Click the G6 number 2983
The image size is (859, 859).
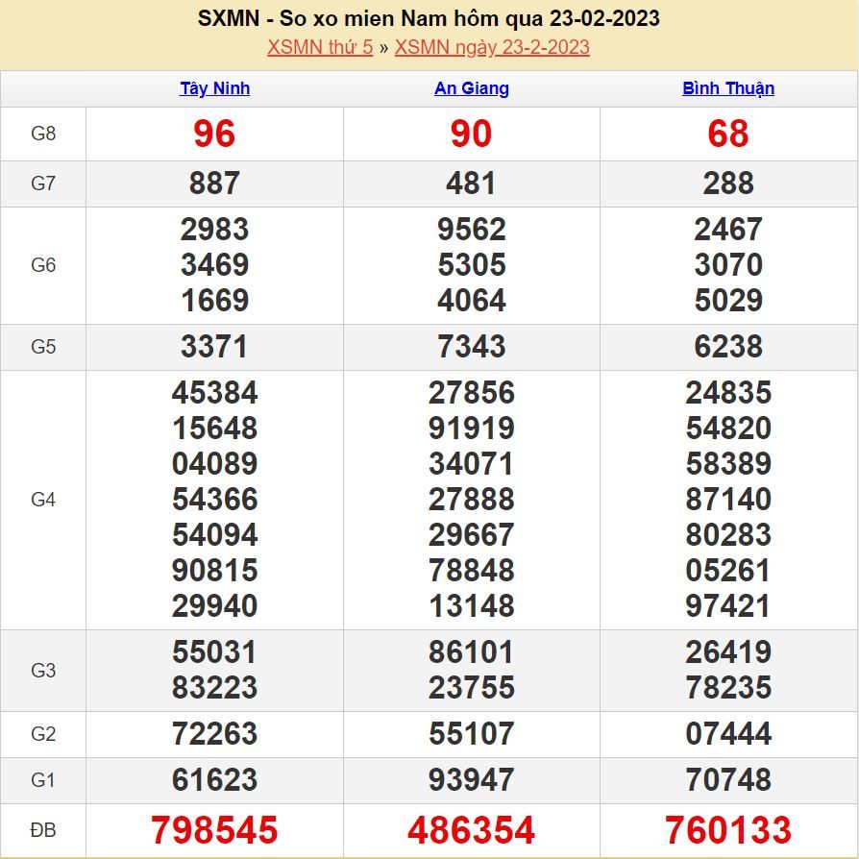pyautogui.click(x=214, y=230)
